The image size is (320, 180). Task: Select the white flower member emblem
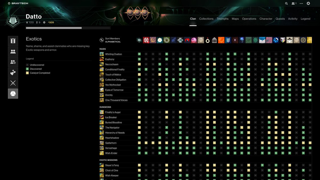pos(159,40)
